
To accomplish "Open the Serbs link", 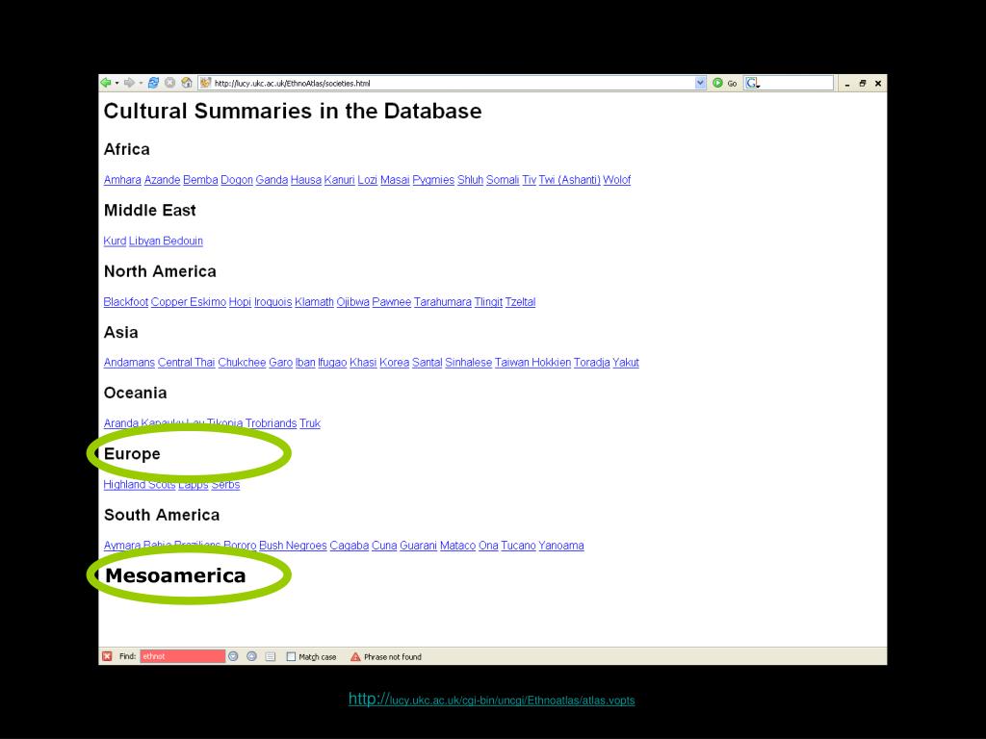I will [225, 485].
